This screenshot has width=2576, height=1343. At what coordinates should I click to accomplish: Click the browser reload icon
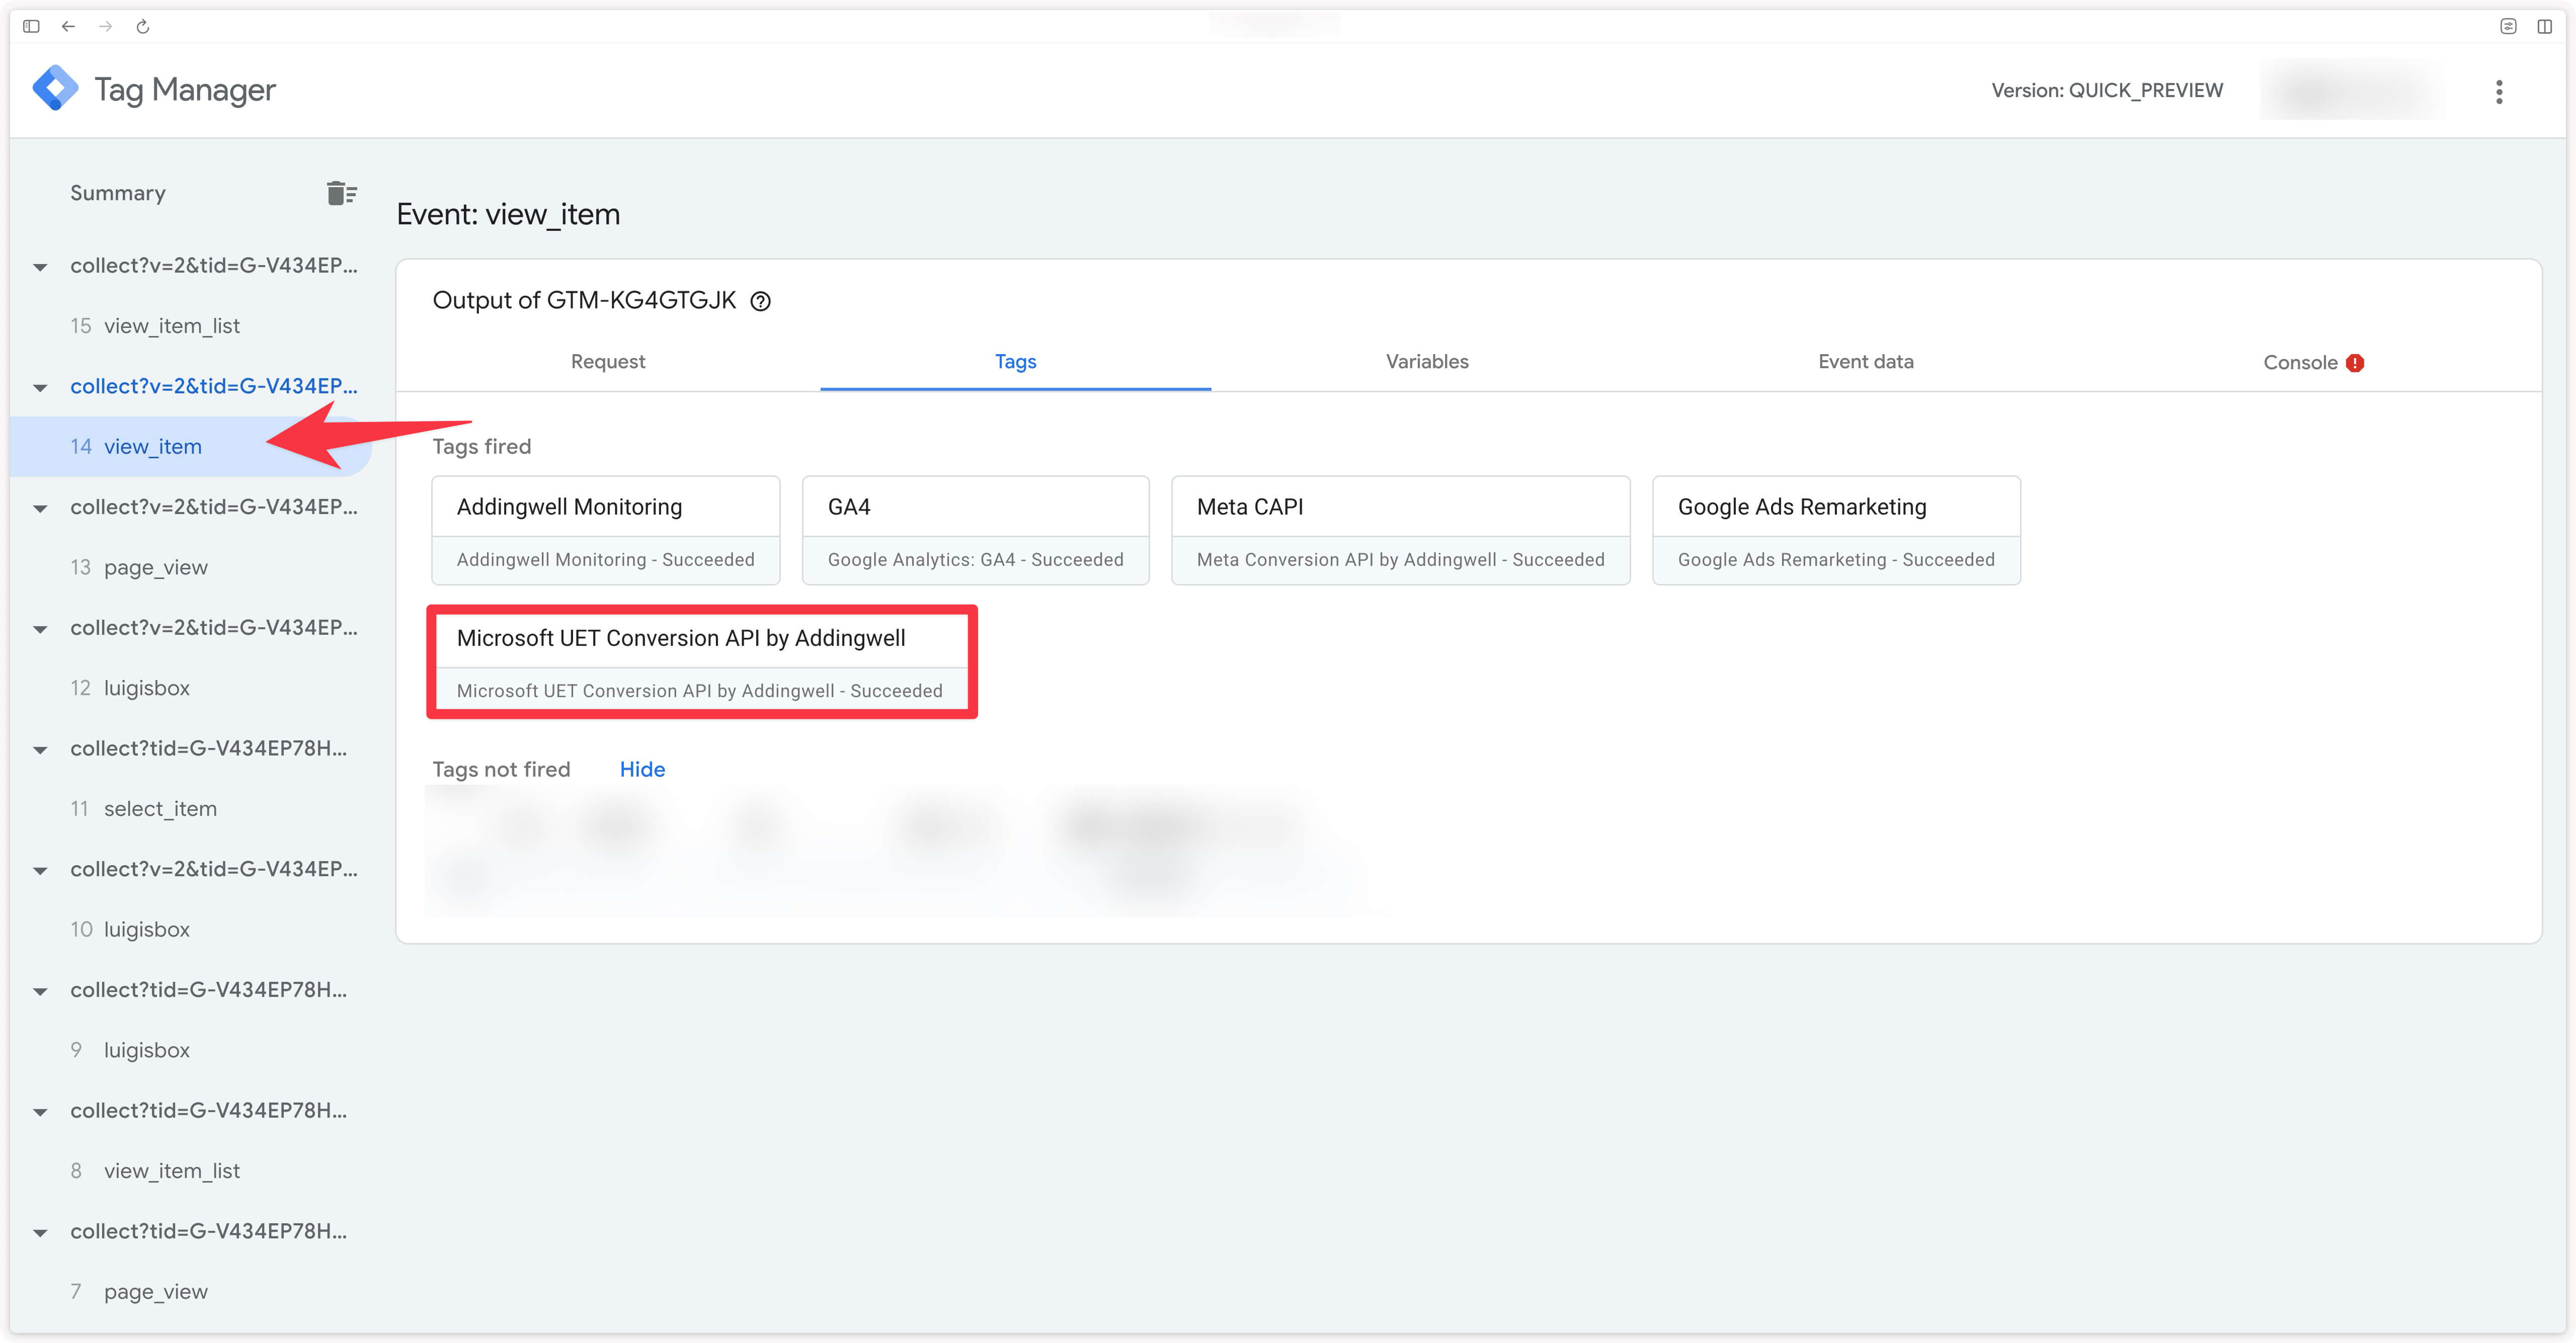tap(142, 26)
